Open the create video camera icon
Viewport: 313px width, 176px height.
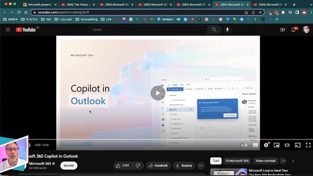tap(283, 30)
